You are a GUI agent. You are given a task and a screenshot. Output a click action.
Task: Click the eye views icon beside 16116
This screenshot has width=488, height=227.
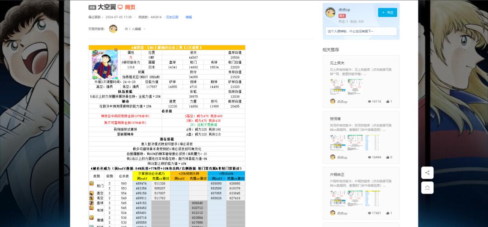tap(370, 101)
